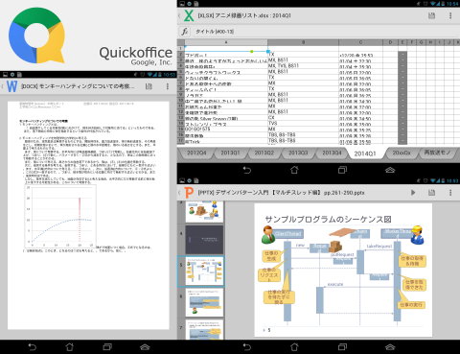Select column A header in spreadsheet
The width and height of the screenshot is (460, 354).
tap(226, 42)
